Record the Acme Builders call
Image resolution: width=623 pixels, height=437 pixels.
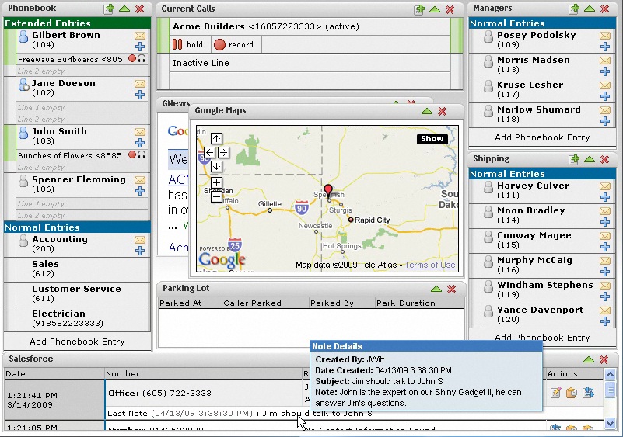click(233, 44)
